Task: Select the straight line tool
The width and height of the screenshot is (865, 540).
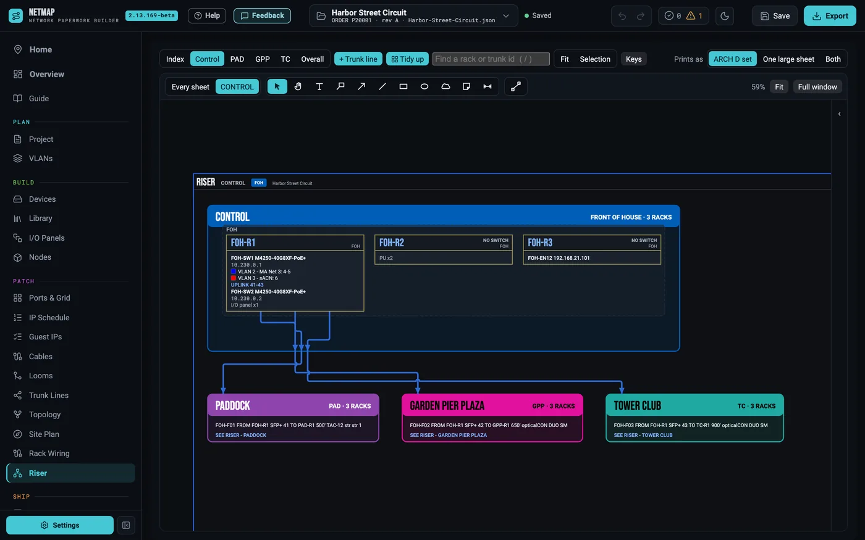Action: [x=382, y=87]
